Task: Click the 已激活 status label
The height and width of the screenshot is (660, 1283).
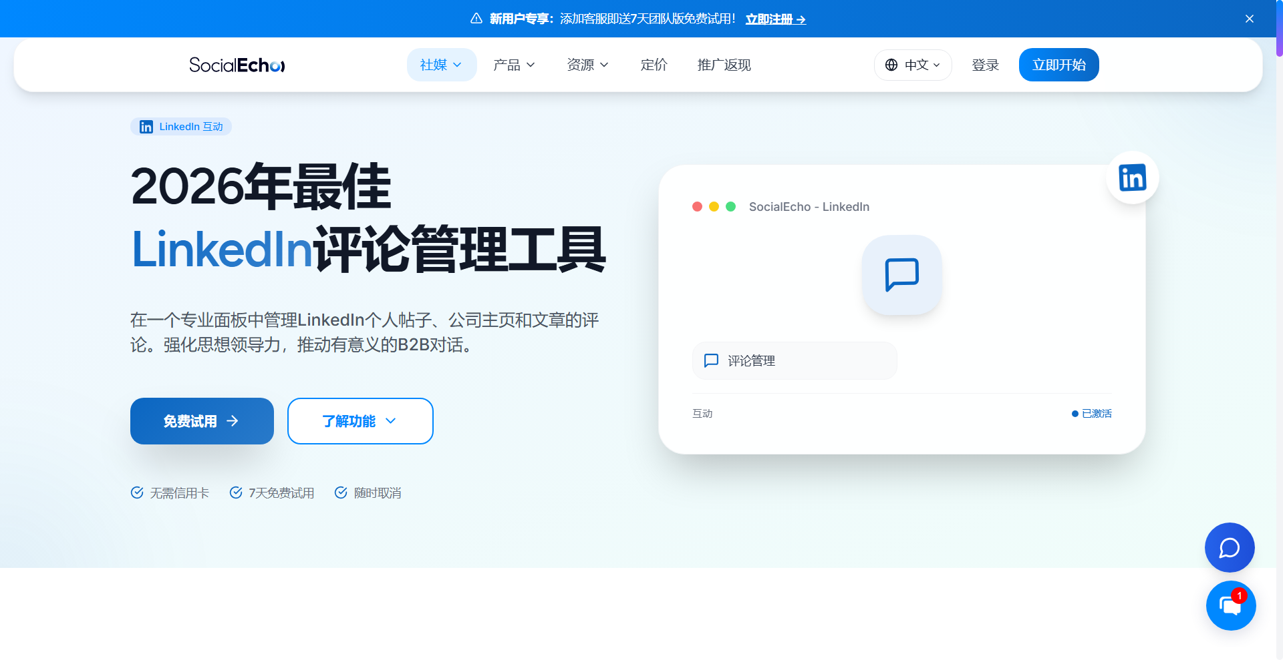Action: pyautogui.click(x=1092, y=414)
